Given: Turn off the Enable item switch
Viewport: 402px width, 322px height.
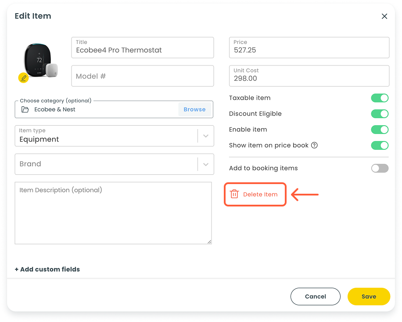Looking at the screenshot, I should [380, 130].
